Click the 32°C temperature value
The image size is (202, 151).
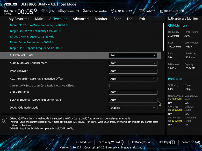187,36
